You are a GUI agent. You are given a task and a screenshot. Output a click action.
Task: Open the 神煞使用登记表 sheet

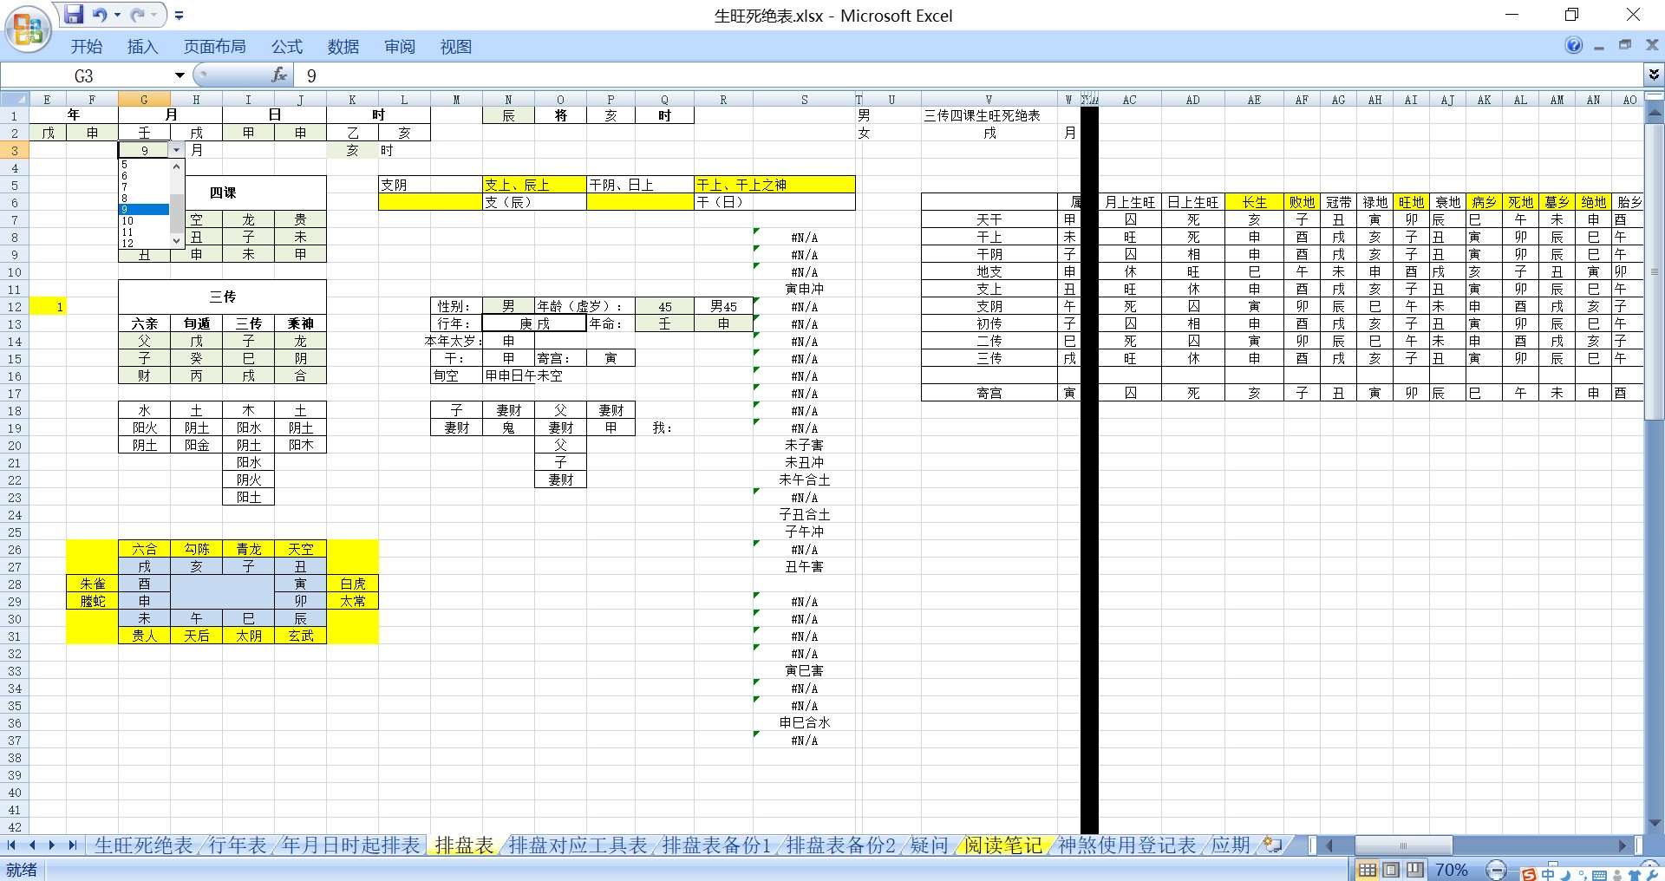1127,845
